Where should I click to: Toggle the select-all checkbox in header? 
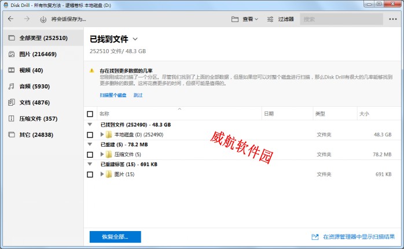tap(90, 114)
